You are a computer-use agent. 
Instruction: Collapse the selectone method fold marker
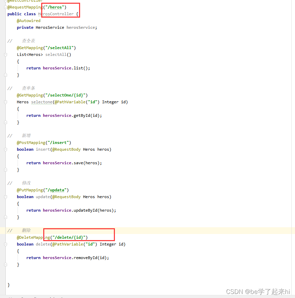[x=5, y=102]
